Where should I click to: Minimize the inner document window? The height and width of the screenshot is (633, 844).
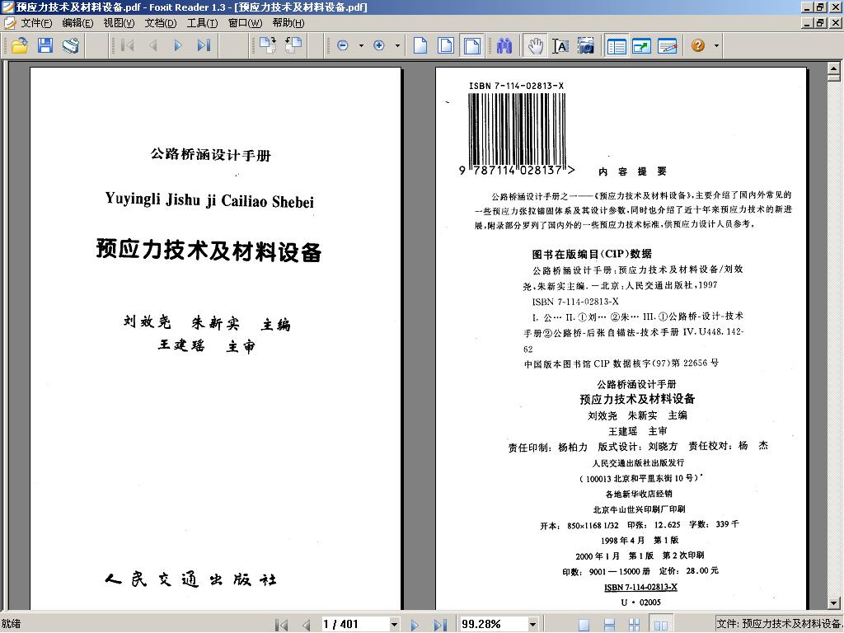tap(808, 23)
